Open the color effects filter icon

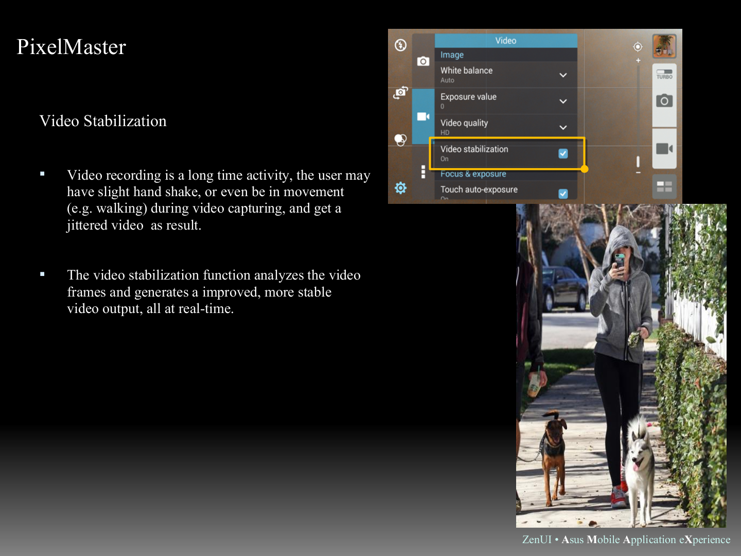click(x=400, y=140)
